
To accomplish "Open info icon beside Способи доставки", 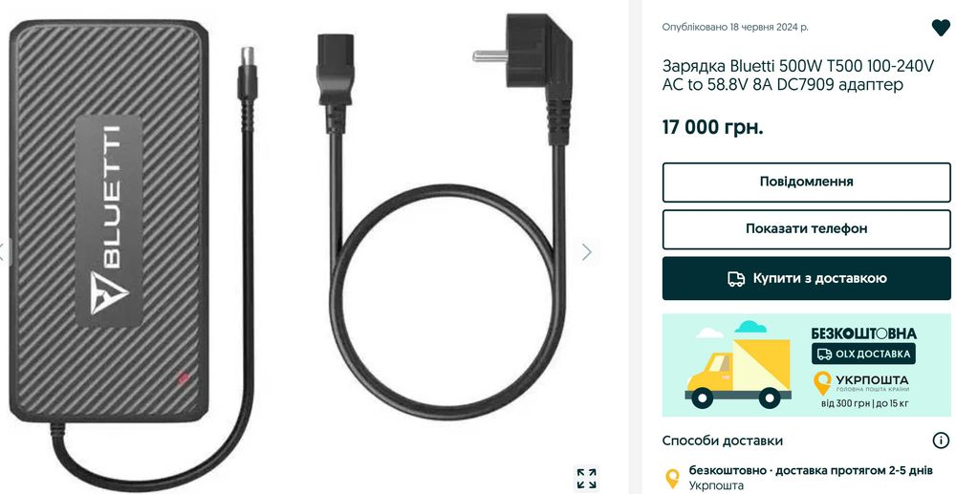I will (x=940, y=440).
